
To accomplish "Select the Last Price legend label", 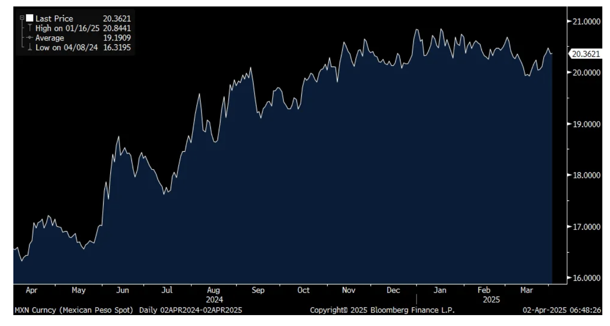I will pos(54,19).
